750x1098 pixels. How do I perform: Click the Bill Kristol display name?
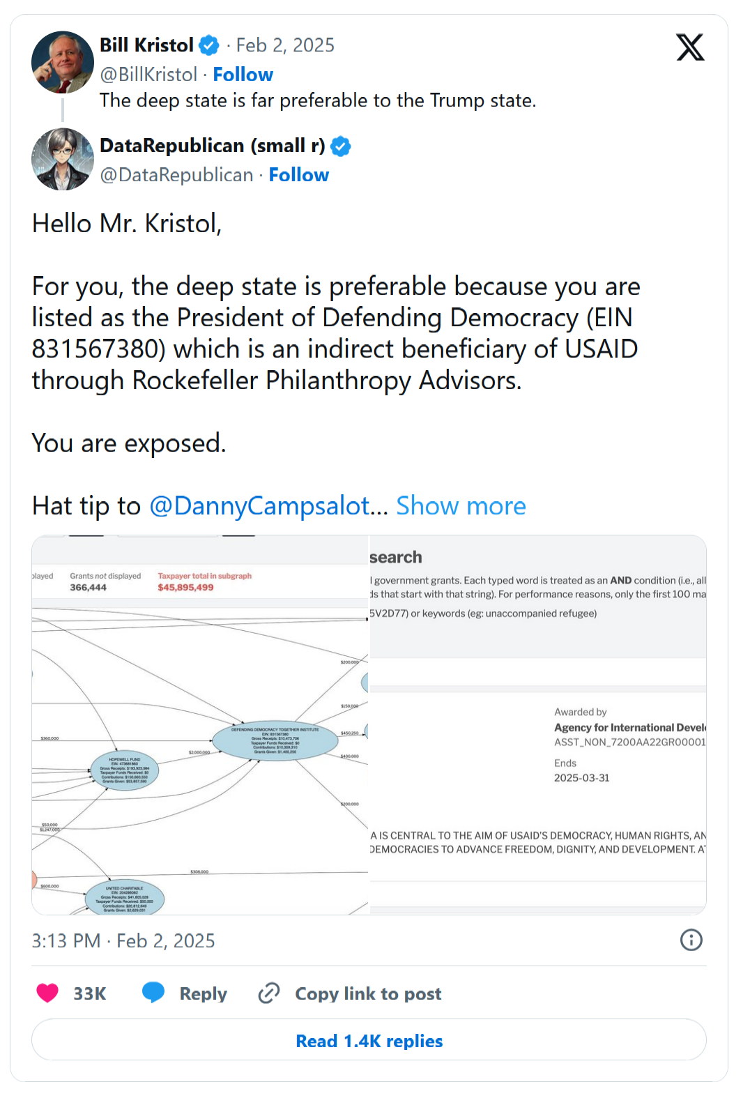click(x=146, y=45)
